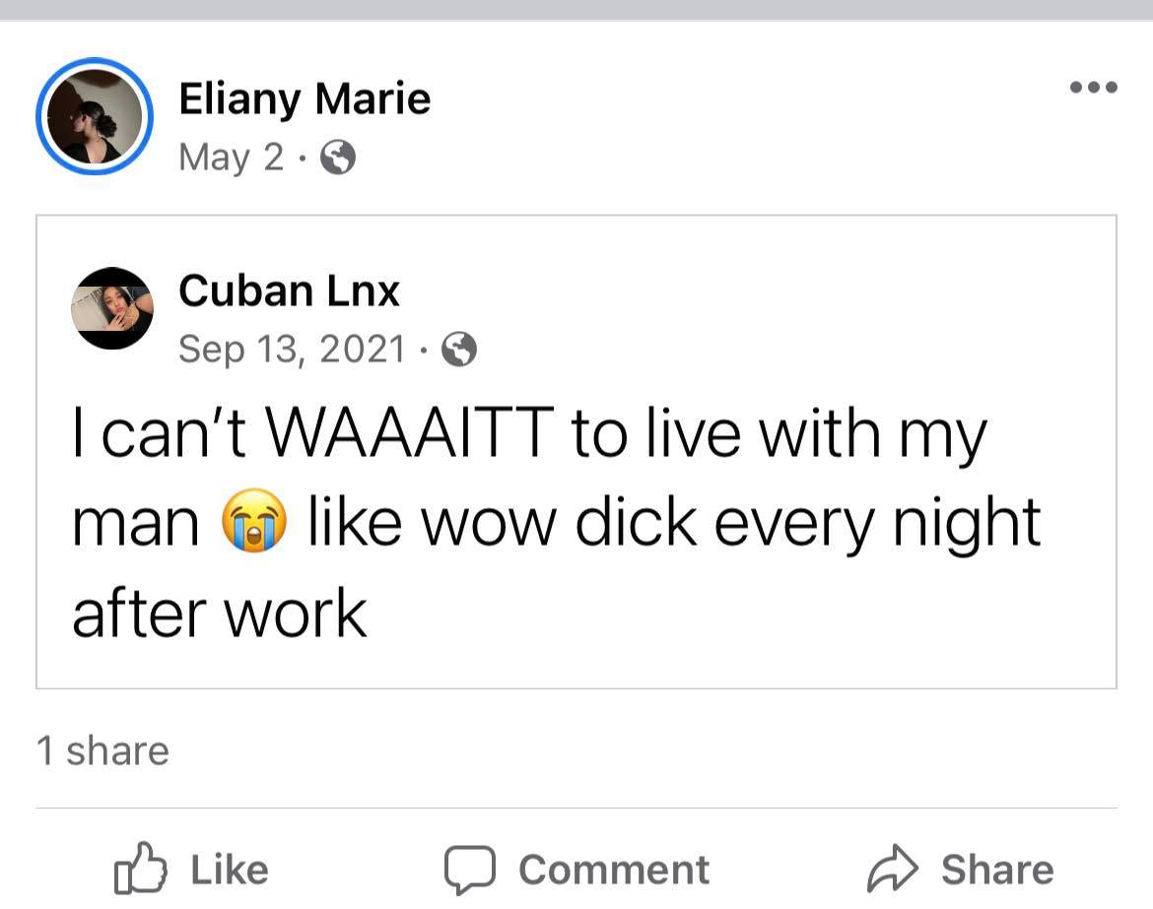This screenshot has height=909, width=1153.
Task: View the 1 share count
Action: pyautogui.click(x=102, y=750)
